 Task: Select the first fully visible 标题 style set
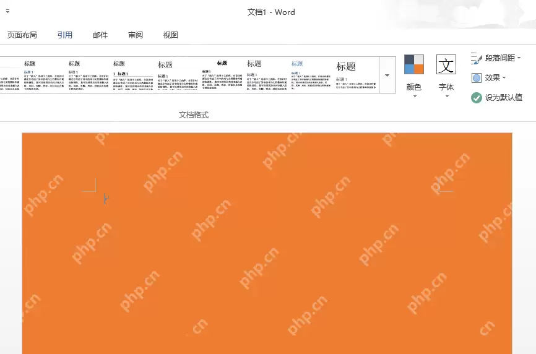pos(44,75)
